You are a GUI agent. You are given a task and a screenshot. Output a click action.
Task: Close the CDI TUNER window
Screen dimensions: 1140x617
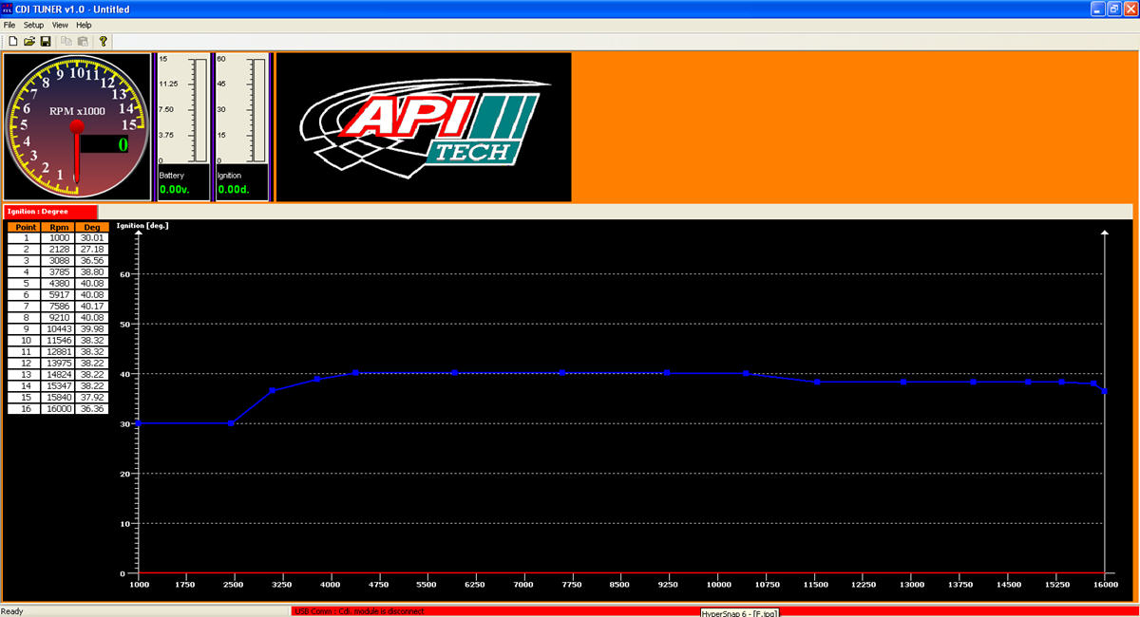(x=1130, y=9)
